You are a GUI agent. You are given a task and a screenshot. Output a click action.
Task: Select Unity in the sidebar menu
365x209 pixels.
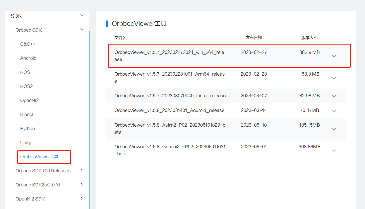pos(25,142)
